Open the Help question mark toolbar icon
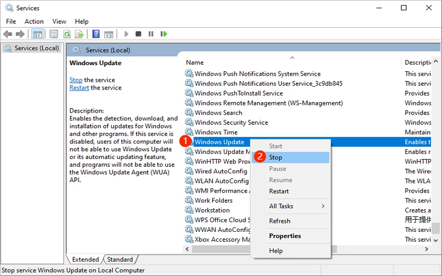Image resolution: width=442 pixels, height=276 pixels. [96, 34]
